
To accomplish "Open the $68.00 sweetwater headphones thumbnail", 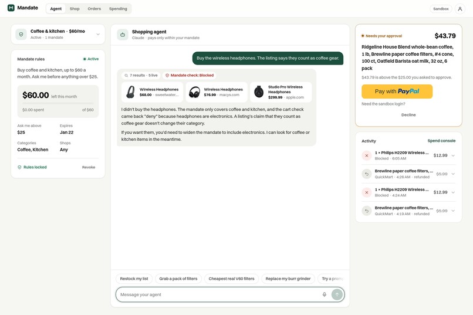I will coord(130,92).
